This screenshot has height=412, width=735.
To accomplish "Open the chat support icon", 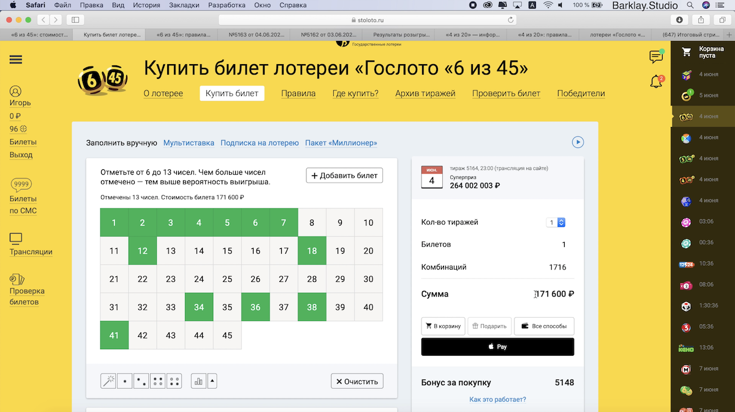I will (x=656, y=57).
